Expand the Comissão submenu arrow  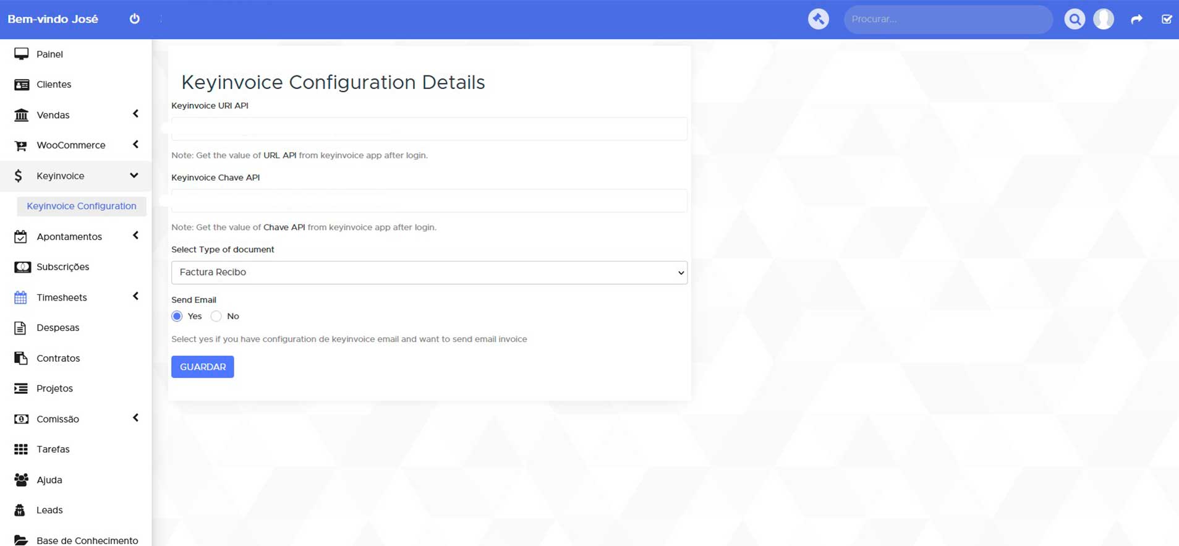[135, 418]
